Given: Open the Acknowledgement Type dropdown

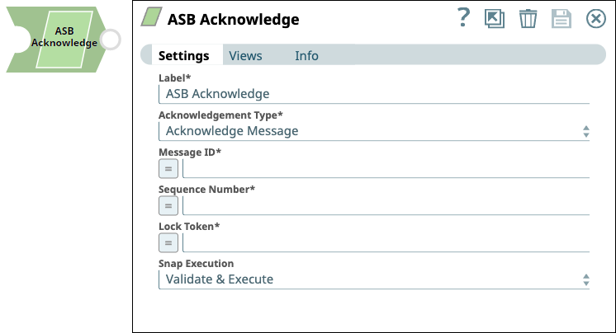Looking at the screenshot, I should point(374,131).
